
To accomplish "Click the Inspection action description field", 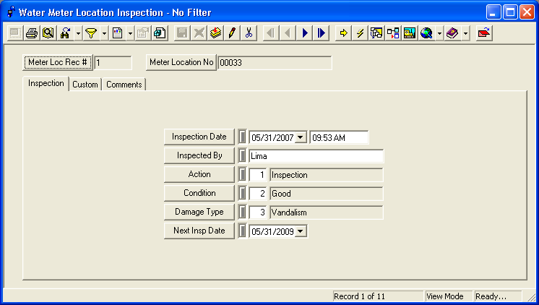I will [x=327, y=175].
